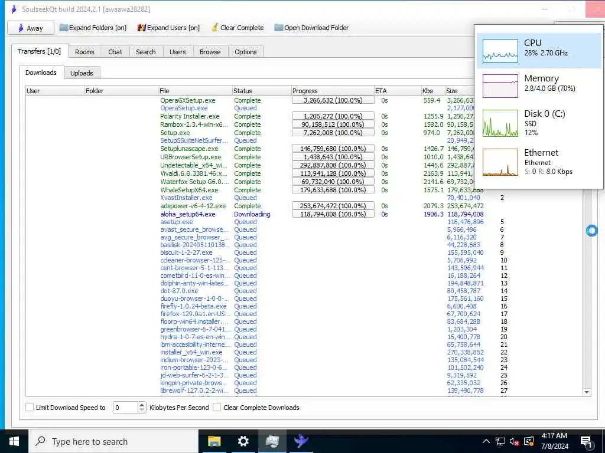Open File Explorer from taskbar

click(214, 441)
